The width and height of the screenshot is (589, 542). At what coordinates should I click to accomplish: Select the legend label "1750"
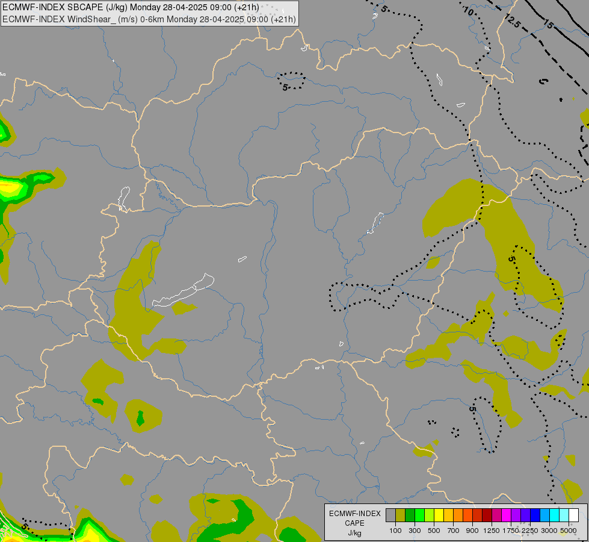click(x=511, y=531)
